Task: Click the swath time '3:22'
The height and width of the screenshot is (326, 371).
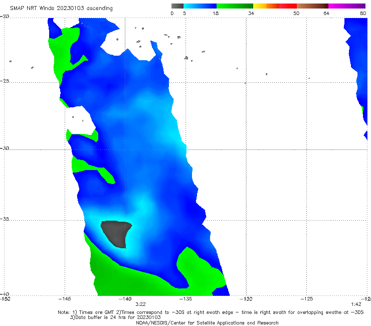Action: 140,304
